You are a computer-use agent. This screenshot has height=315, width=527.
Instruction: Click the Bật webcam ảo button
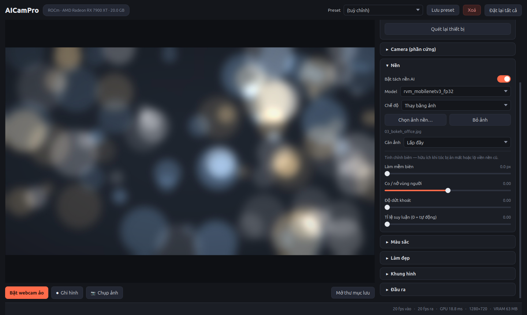[x=27, y=293]
